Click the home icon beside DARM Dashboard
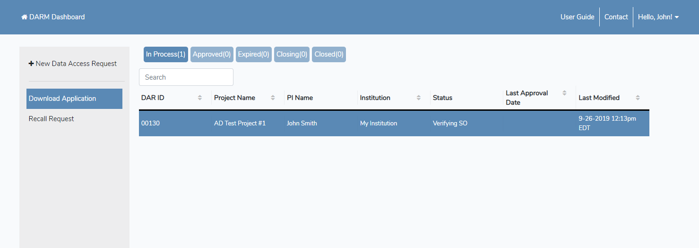The height and width of the screenshot is (248, 699). tap(24, 17)
